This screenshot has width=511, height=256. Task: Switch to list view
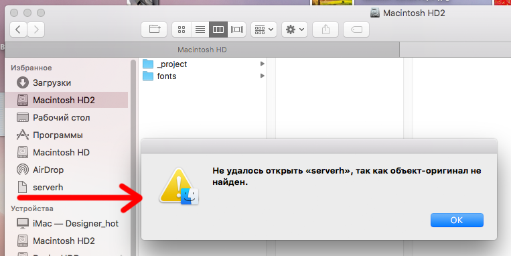tap(200, 29)
